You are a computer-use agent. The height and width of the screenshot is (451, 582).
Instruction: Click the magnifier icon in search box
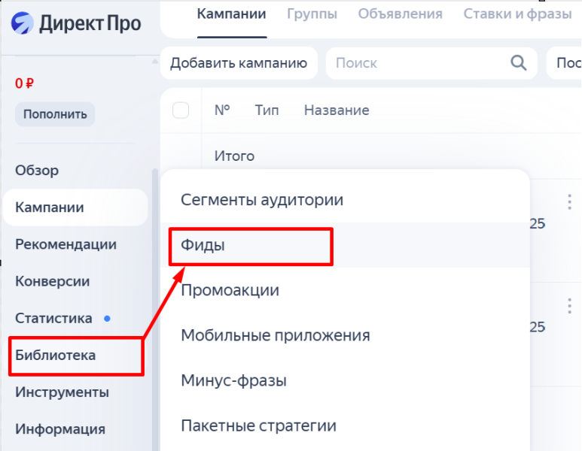coord(518,63)
